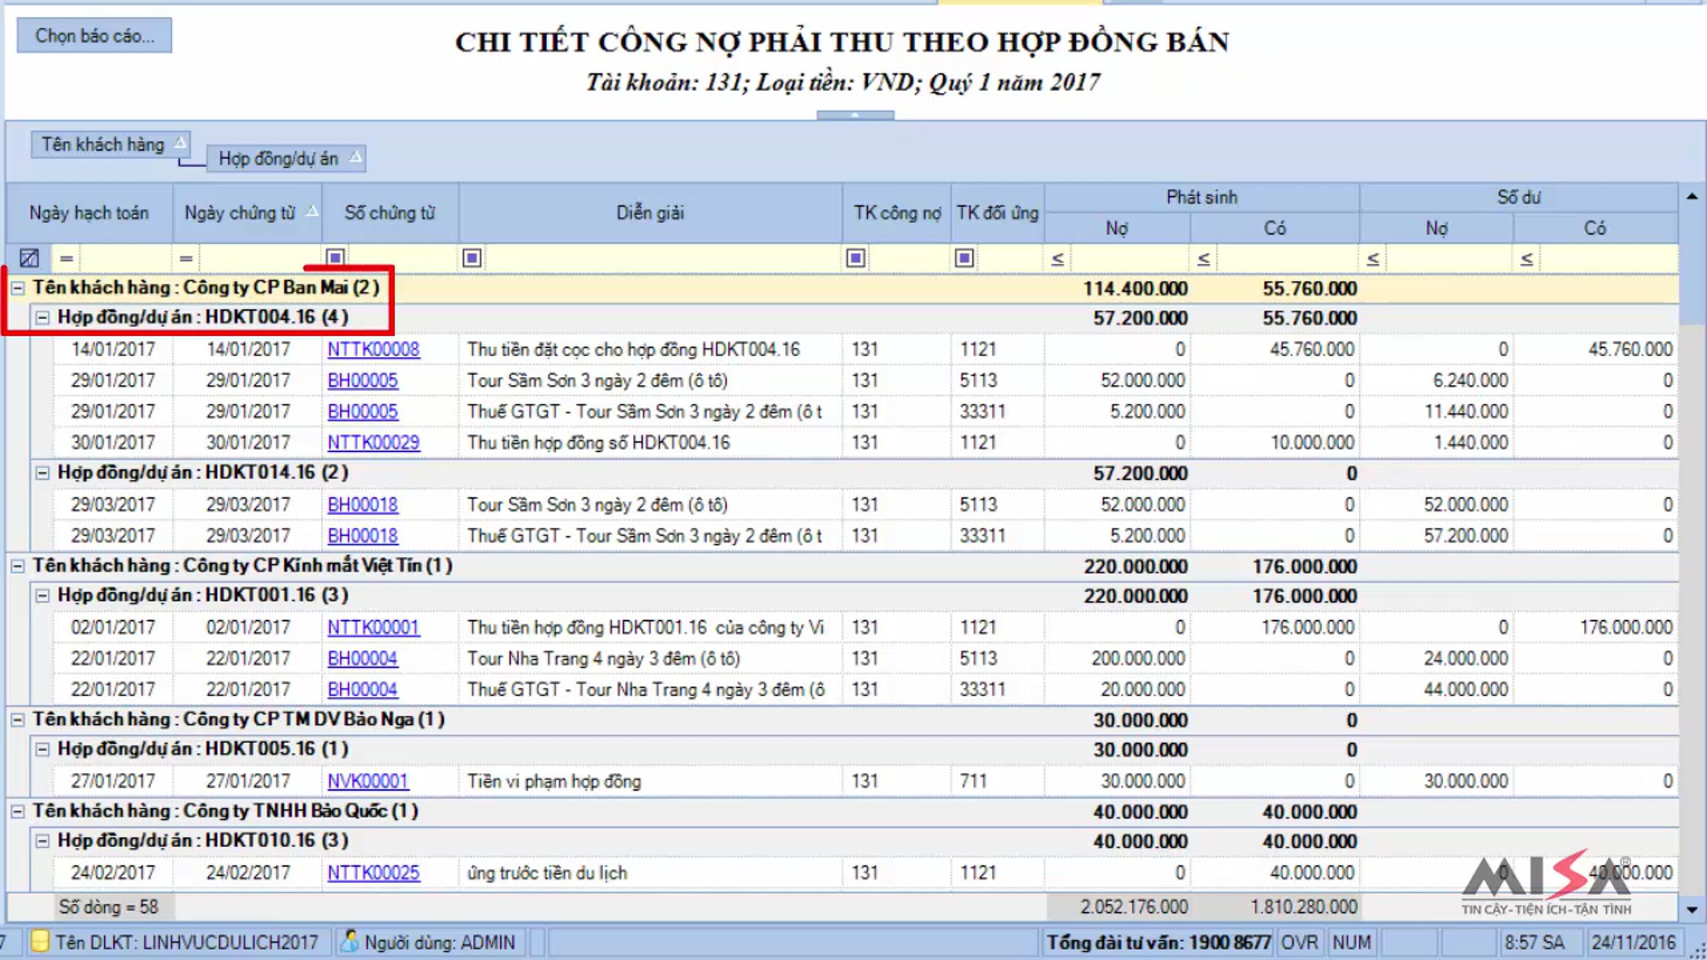1707x960 pixels.
Task: Open voucher BH00004 for Tour Nha Trang
Action: click(x=363, y=658)
